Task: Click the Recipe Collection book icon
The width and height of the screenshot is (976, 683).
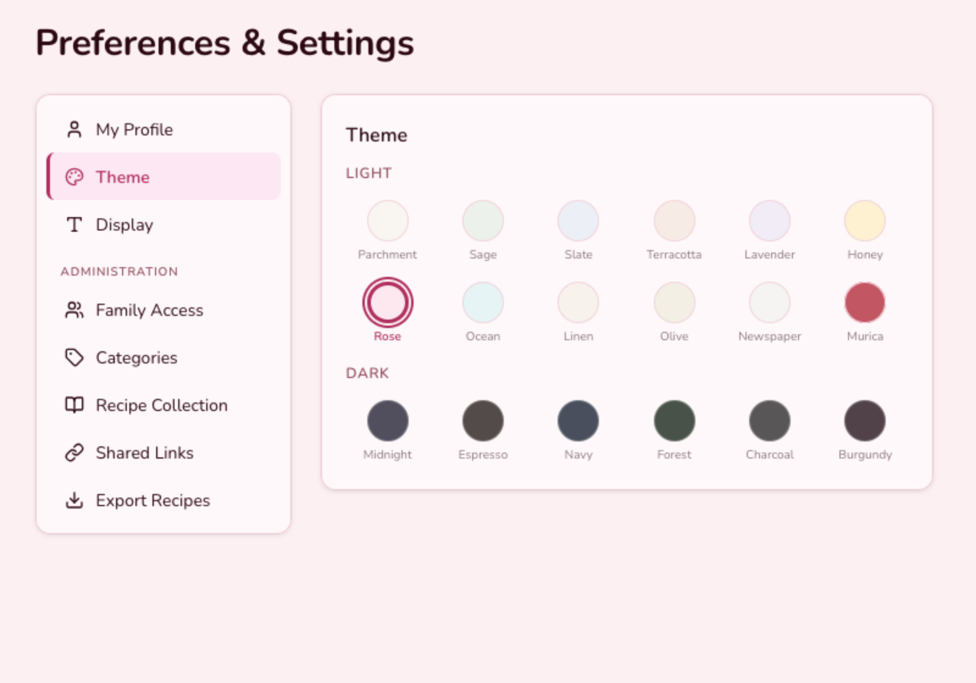Action: pyautogui.click(x=74, y=405)
